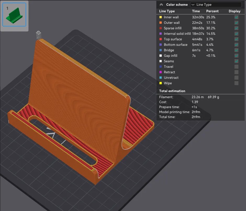Hide Inner wall lines via Display checkbox
246x211 pixels.
(x=236, y=17)
